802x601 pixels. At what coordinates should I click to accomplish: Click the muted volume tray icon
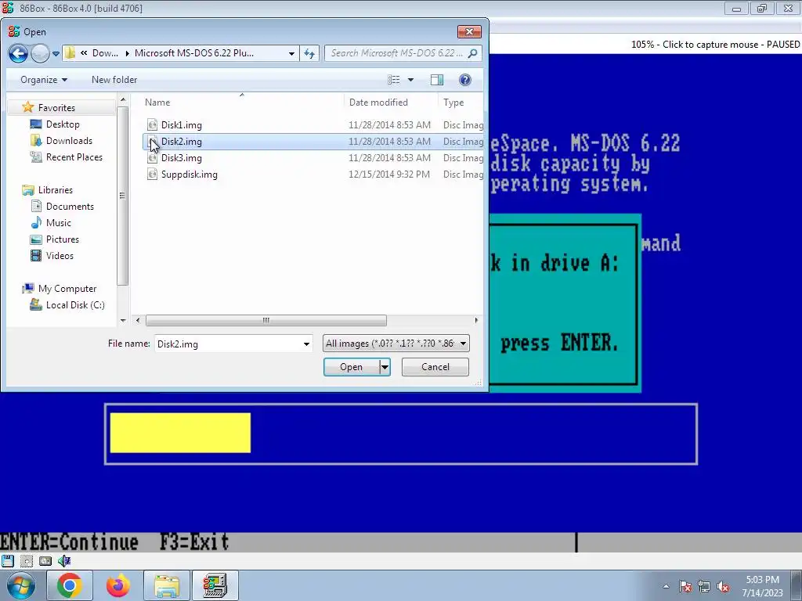[723, 587]
